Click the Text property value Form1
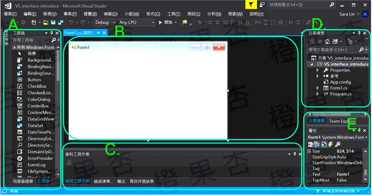This screenshot has height=196, width=372. (x=343, y=174)
